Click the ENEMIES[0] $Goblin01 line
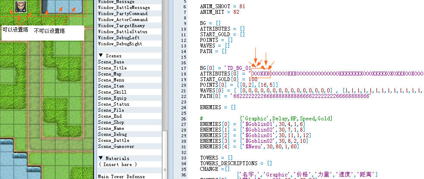Viewport: 424px width, 179px height. [x=253, y=124]
